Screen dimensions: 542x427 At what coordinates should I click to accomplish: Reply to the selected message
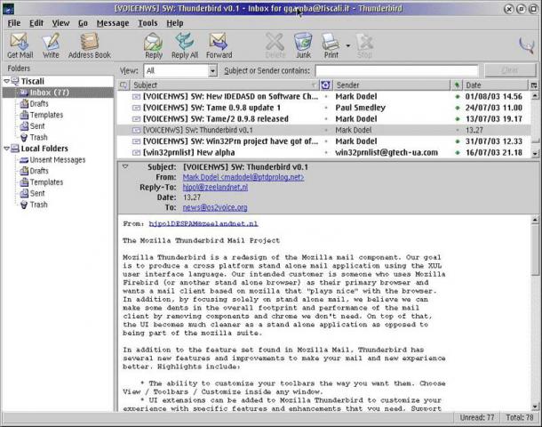tap(154, 45)
